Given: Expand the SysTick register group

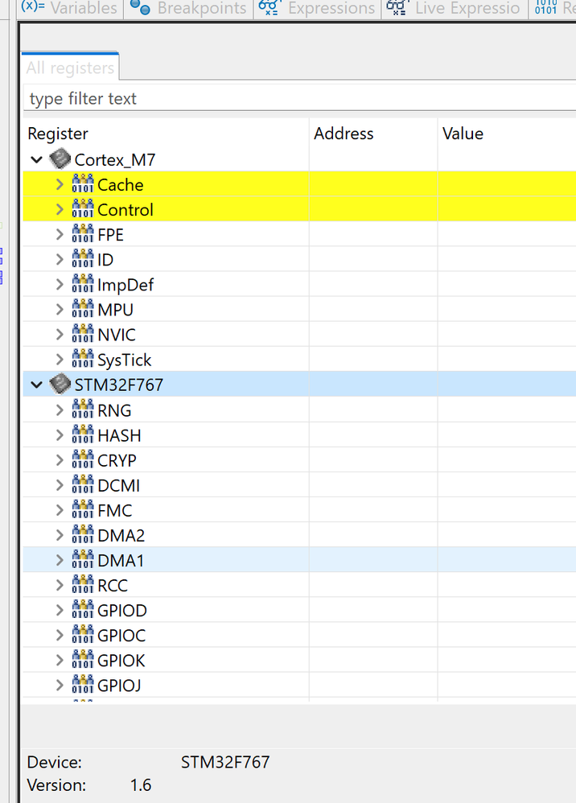Looking at the screenshot, I should 60,360.
